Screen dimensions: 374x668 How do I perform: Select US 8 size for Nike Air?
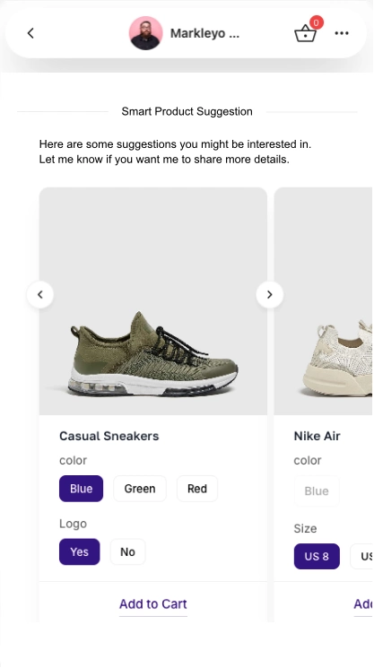point(317,557)
